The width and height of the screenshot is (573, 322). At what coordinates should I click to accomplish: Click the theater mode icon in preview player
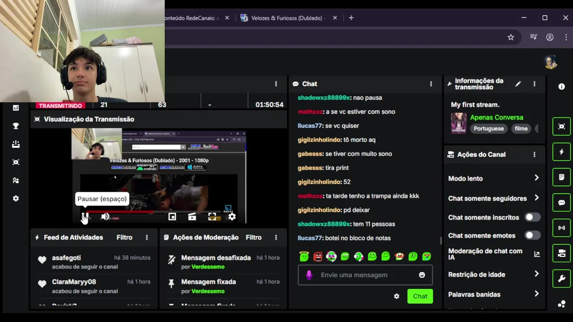(192, 217)
